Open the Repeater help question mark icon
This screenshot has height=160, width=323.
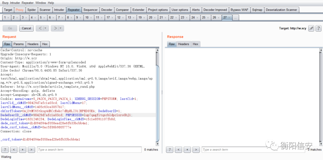pyautogui.click(x=318, y=28)
